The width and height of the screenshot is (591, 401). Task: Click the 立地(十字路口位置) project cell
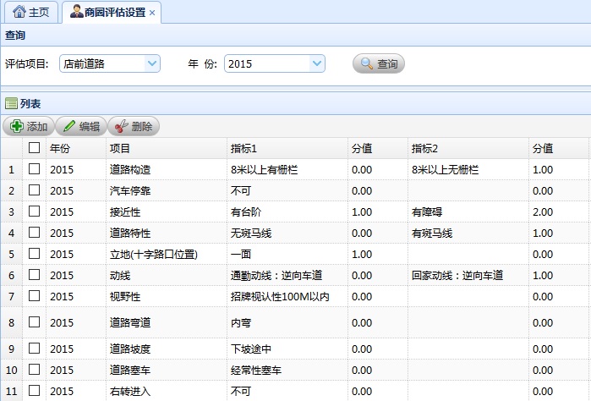[167, 254]
